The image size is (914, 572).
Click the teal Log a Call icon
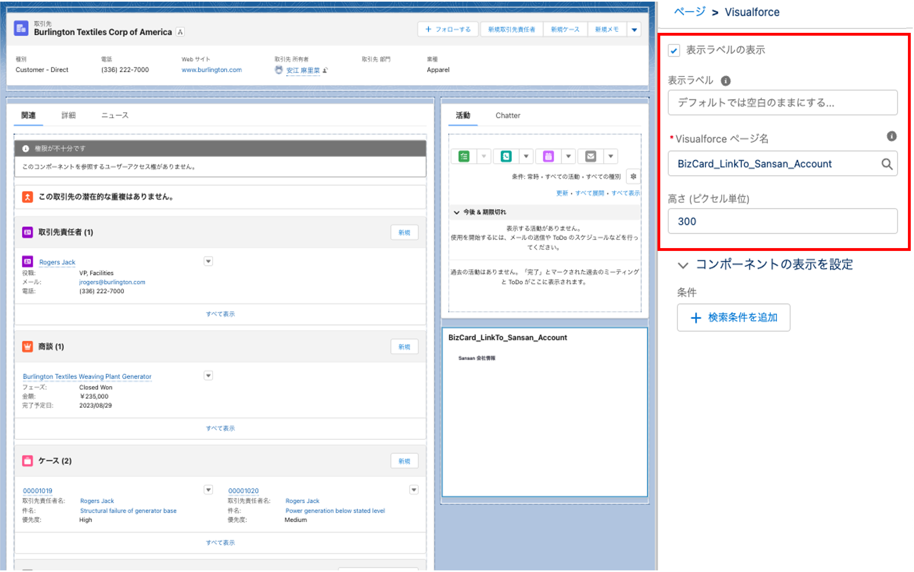pyautogui.click(x=506, y=156)
